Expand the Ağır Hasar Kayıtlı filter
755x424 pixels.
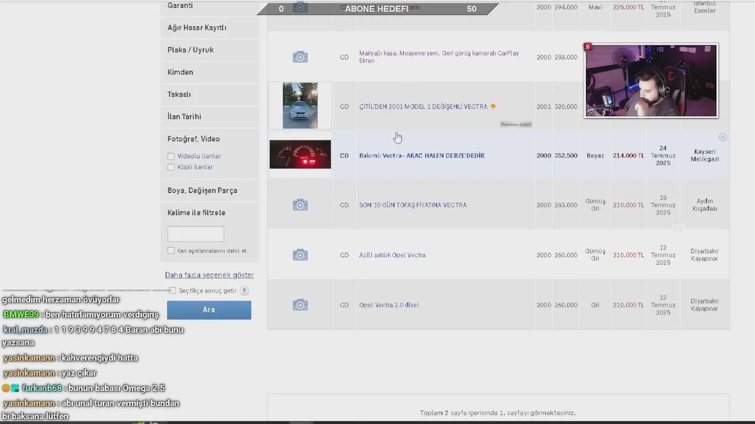point(209,28)
